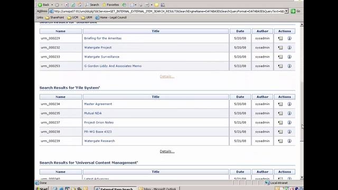Image resolution: width=338 pixels, height=190 pixels.
Task: Click Name column header in SharePoint table
Action: [61, 31]
